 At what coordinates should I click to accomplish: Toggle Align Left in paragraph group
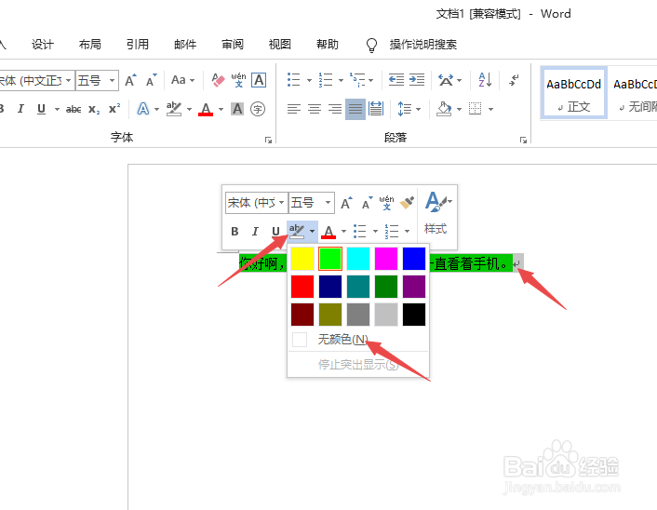pyautogui.click(x=294, y=109)
